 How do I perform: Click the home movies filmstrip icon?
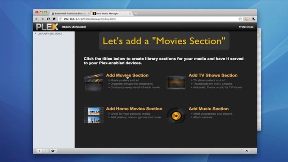click(94, 115)
